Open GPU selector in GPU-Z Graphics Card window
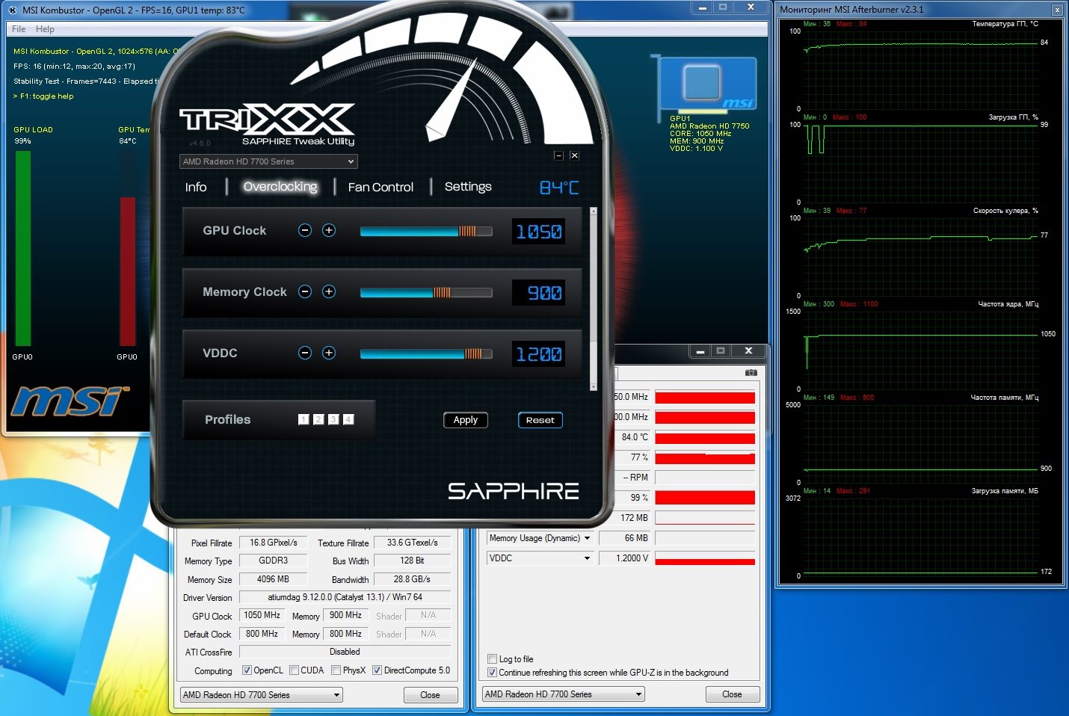The image size is (1069, 716). pyautogui.click(x=262, y=695)
